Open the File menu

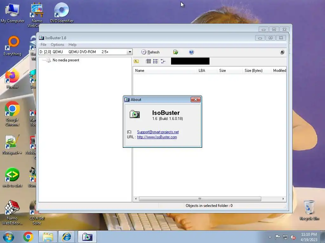tap(43, 45)
